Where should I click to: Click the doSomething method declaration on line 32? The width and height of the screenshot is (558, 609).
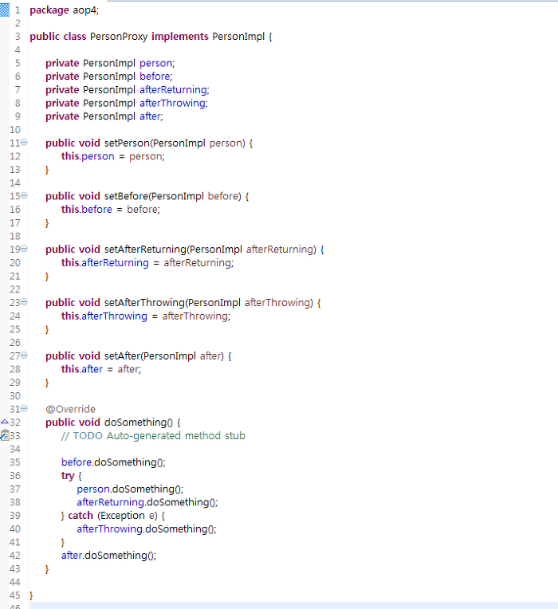pos(138,422)
